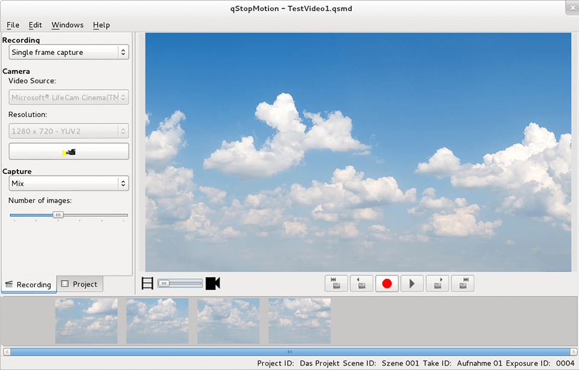Viewport: 579px width, 370px height.
Task: Select the third cloud frame thumbnail
Action: [229, 321]
